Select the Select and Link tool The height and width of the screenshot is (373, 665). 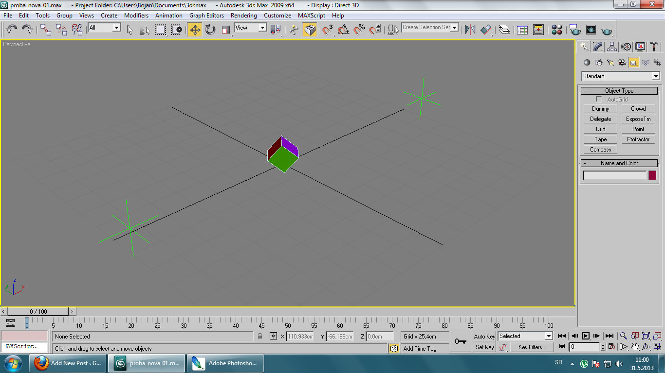pyautogui.click(x=46, y=30)
